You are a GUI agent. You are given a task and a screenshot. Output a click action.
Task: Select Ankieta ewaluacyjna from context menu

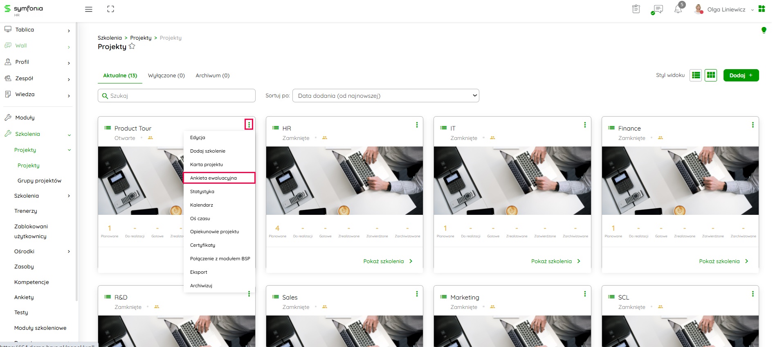(219, 178)
